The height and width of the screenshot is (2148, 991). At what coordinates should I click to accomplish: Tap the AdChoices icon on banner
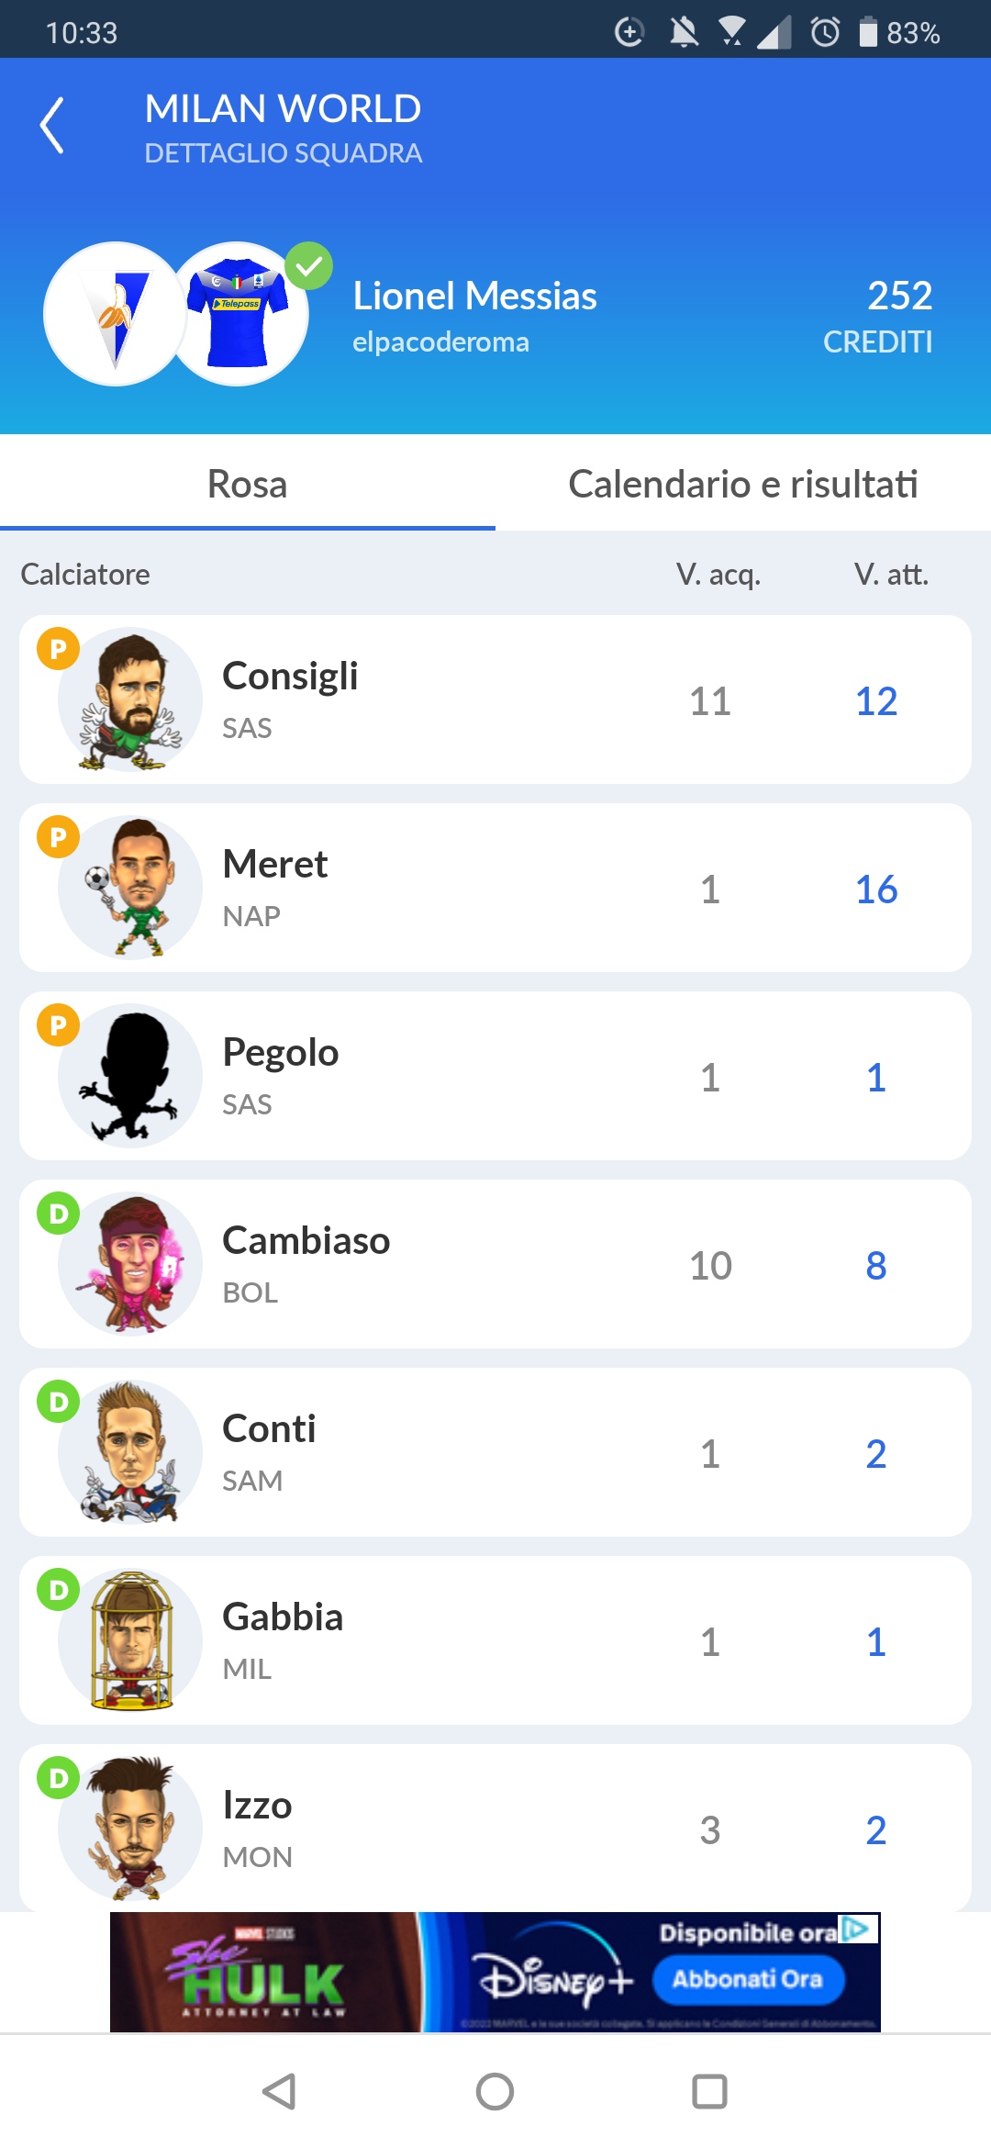coord(860,1929)
